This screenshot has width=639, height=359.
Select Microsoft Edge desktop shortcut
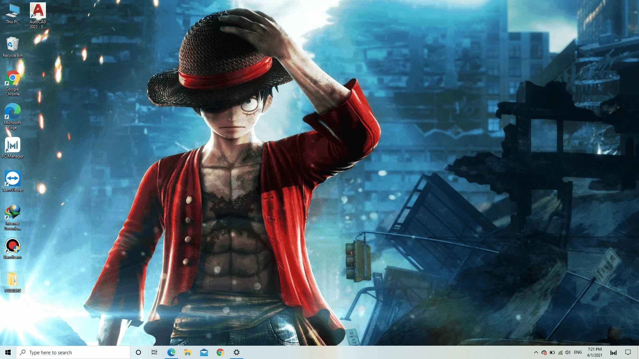coord(12,117)
